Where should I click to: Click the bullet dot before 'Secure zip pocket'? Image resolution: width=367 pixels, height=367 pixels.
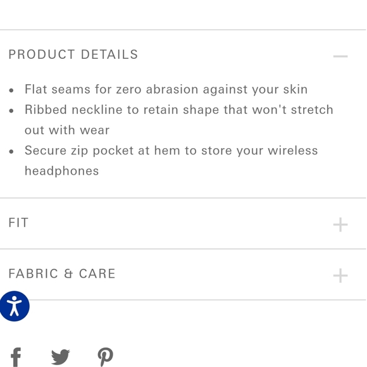coord(11,151)
